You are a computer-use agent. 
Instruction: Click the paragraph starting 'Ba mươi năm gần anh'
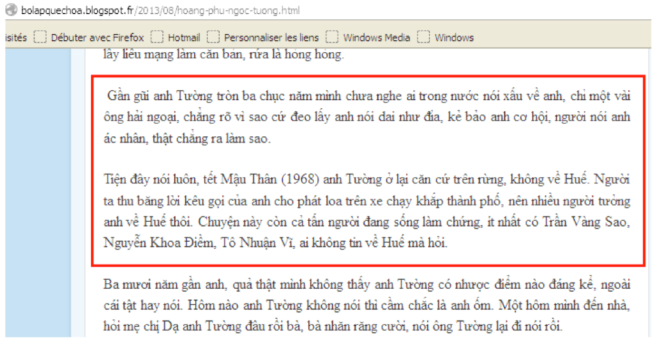(367, 305)
